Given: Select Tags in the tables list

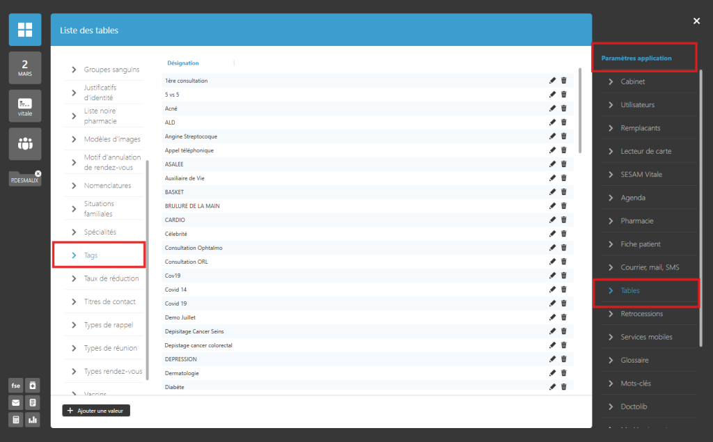Looking at the screenshot, I should 91,255.
